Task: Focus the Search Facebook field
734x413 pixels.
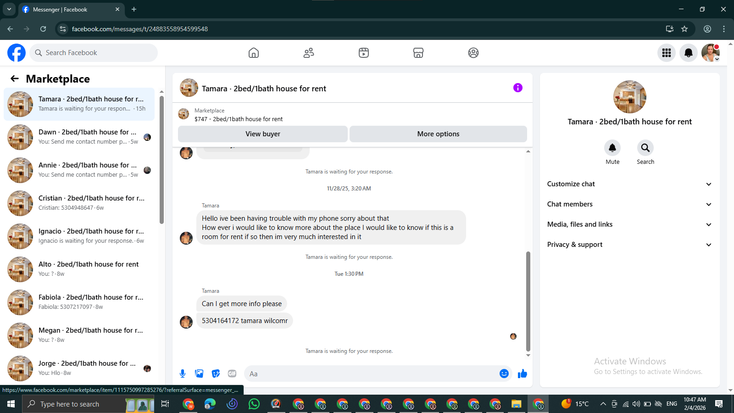Action: tap(94, 53)
